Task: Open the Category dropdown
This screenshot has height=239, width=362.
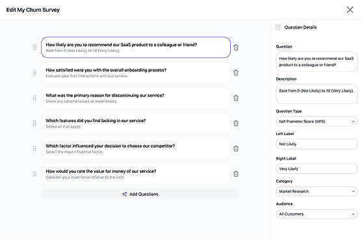Action: point(317,192)
